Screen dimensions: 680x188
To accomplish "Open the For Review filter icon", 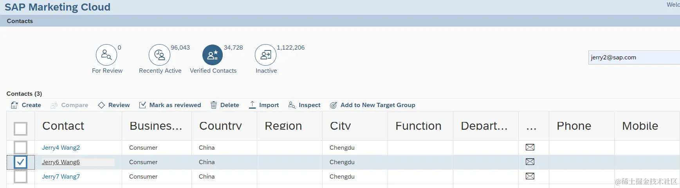I will point(106,55).
